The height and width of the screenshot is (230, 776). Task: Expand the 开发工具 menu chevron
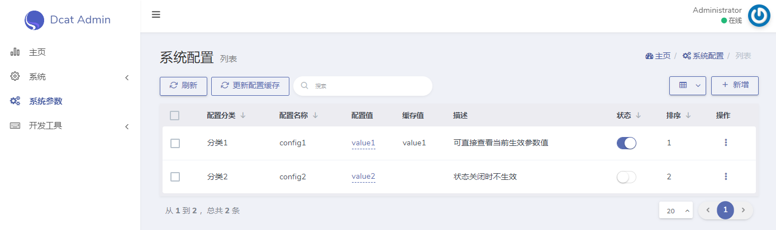coord(127,126)
